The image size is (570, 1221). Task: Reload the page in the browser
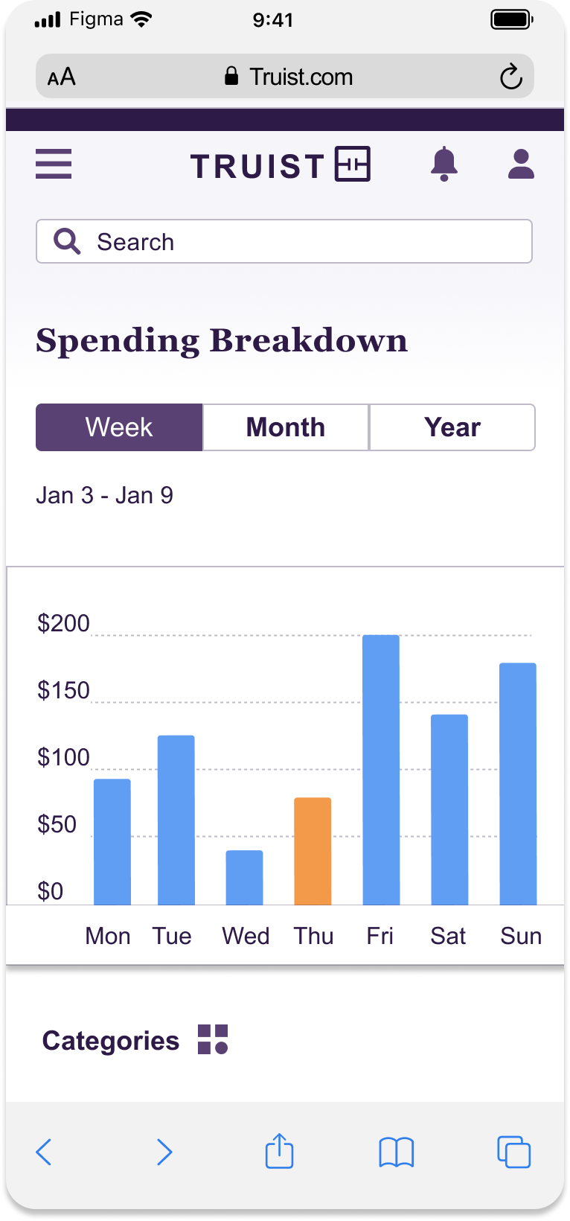tap(510, 77)
